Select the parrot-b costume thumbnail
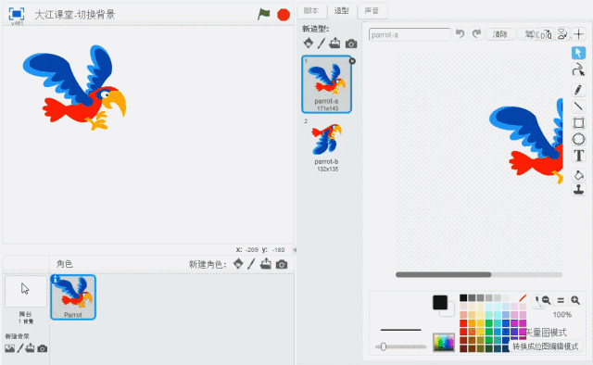593x365 pixels. pos(327,145)
